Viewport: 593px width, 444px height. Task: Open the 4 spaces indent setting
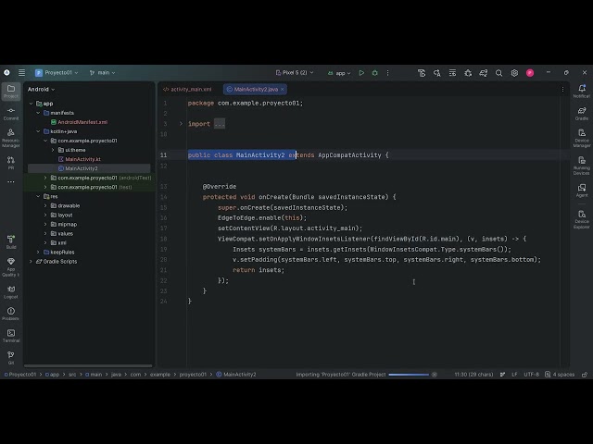tap(560, 375)
